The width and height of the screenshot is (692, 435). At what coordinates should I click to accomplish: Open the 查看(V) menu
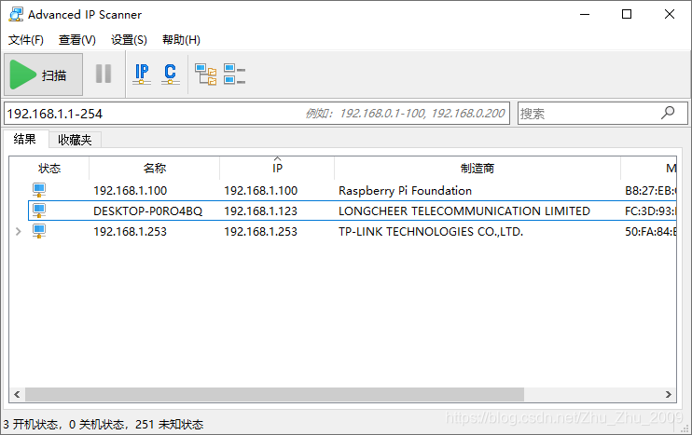point(77,40)
